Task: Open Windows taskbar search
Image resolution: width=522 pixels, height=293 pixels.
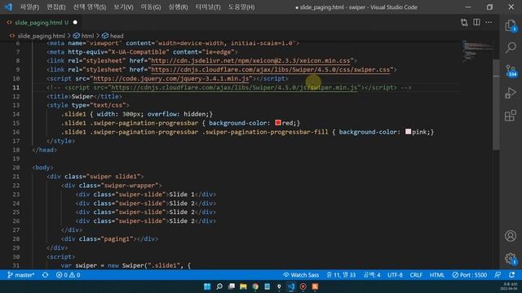Action: 219,286
